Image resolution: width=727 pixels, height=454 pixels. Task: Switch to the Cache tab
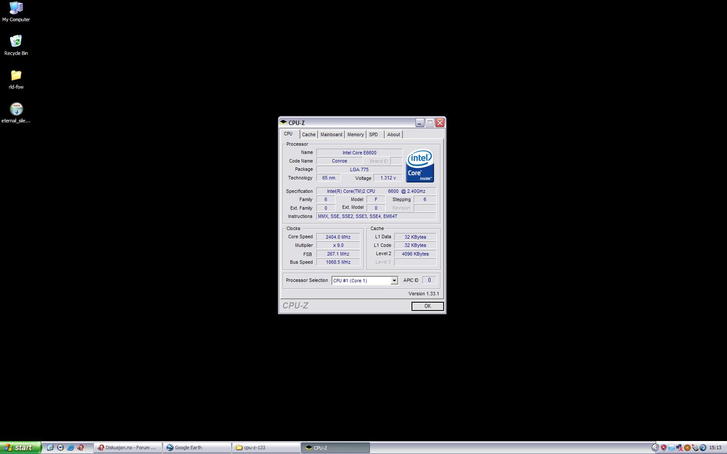[309, 134]
